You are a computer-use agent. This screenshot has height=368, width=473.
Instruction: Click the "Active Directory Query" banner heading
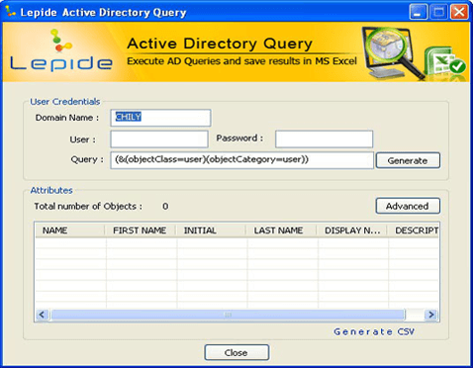click(x=220, y=44)
